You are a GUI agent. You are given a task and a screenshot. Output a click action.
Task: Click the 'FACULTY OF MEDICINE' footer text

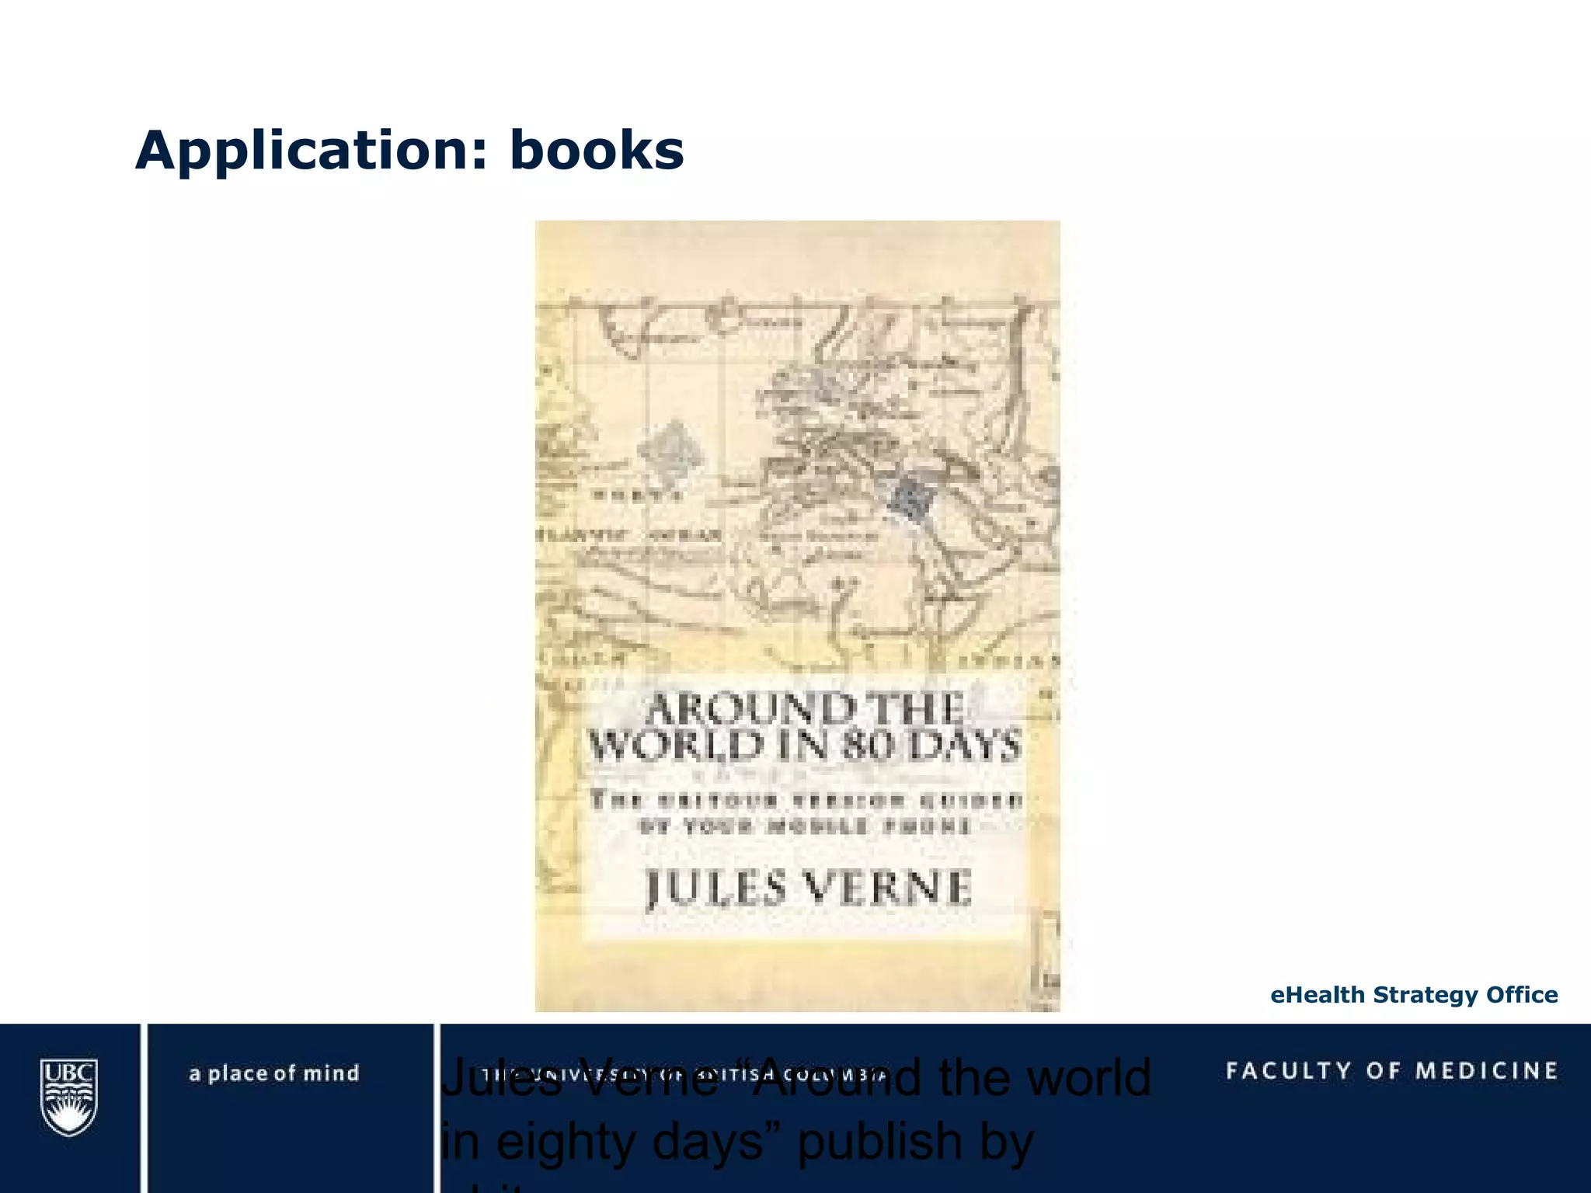(x=1392, y=1071)
